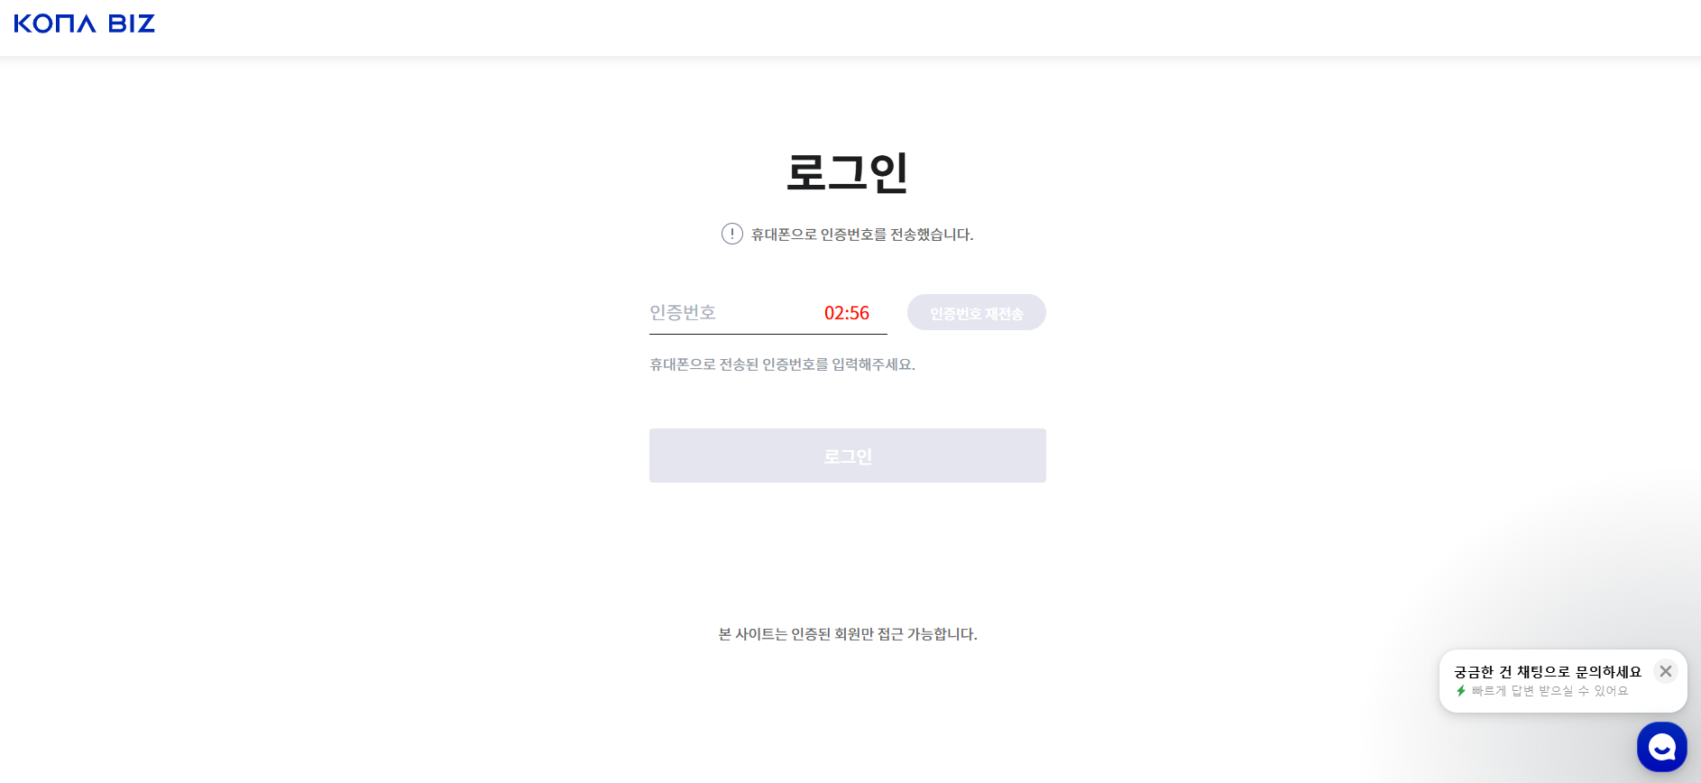Click the BIZ word in the logo
Screen dimensions: 1701x783
(132, 23)
